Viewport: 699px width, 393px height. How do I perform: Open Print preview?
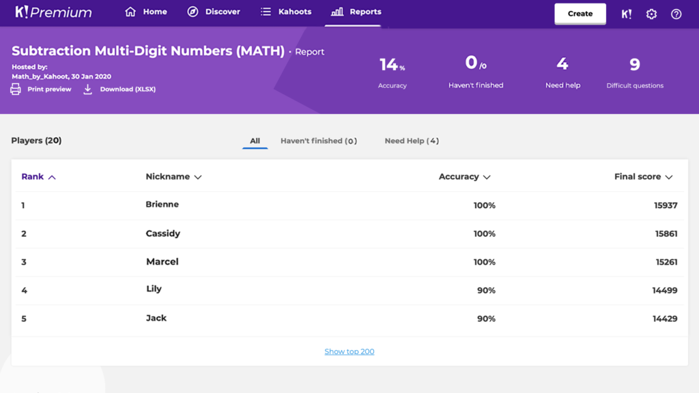tap(49, 89)
